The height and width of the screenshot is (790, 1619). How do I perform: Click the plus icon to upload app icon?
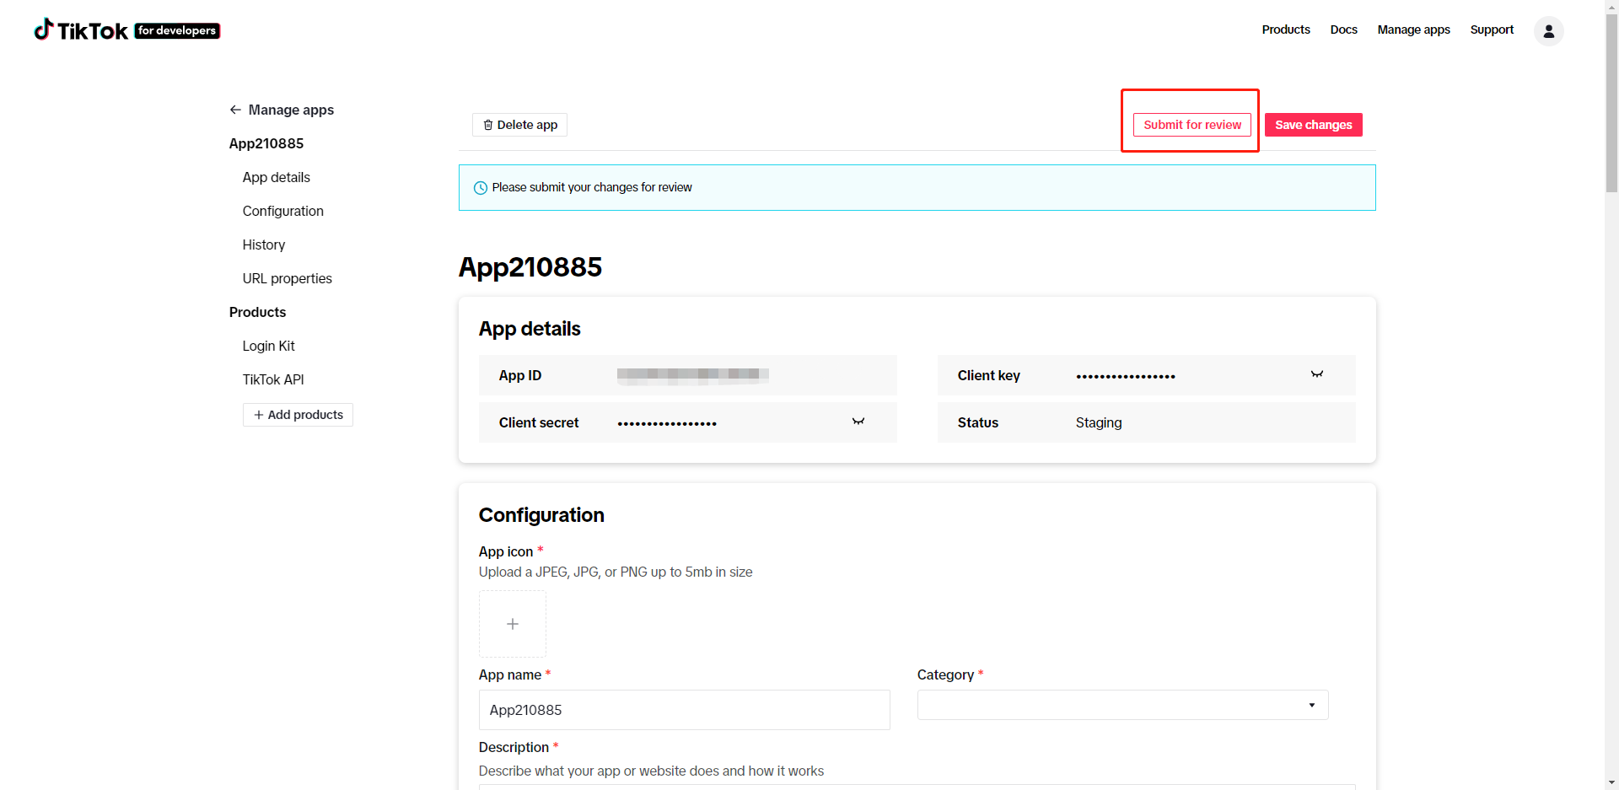click(x=513, y=624)
